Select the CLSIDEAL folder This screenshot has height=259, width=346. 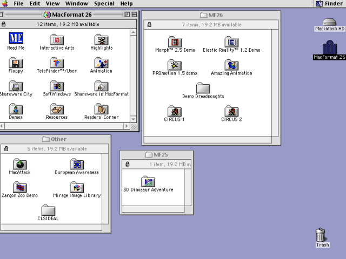coord(48,210)
